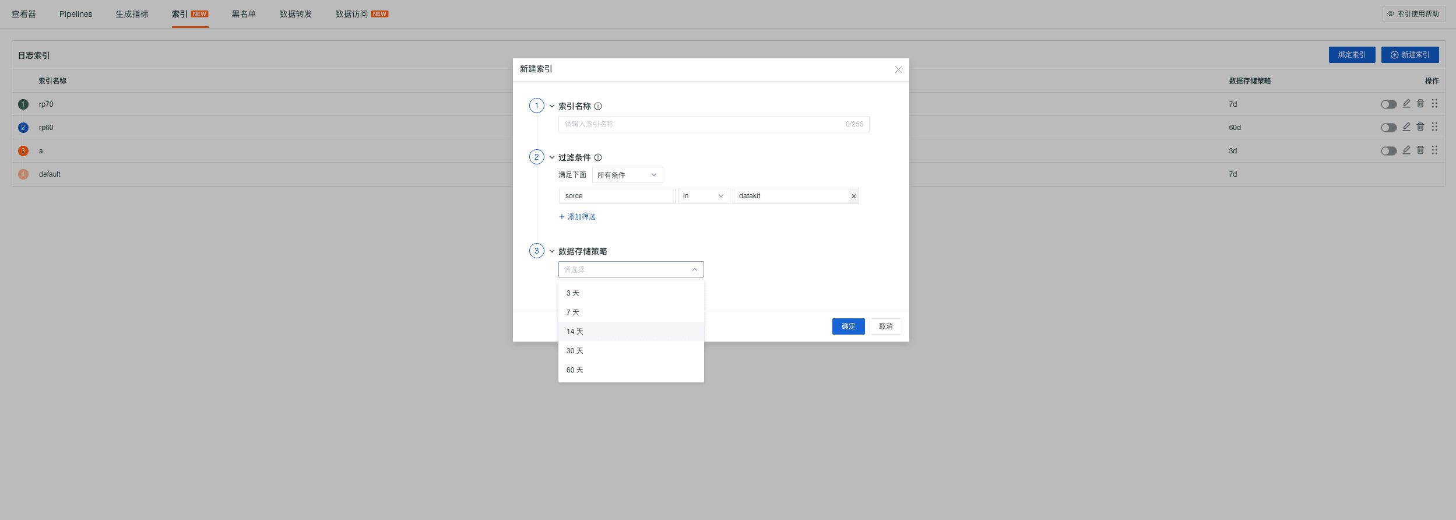Switch to the 生成指标 tab
Image resolution: width=1456 pixels, height=520 pixels.
point(132,14)
